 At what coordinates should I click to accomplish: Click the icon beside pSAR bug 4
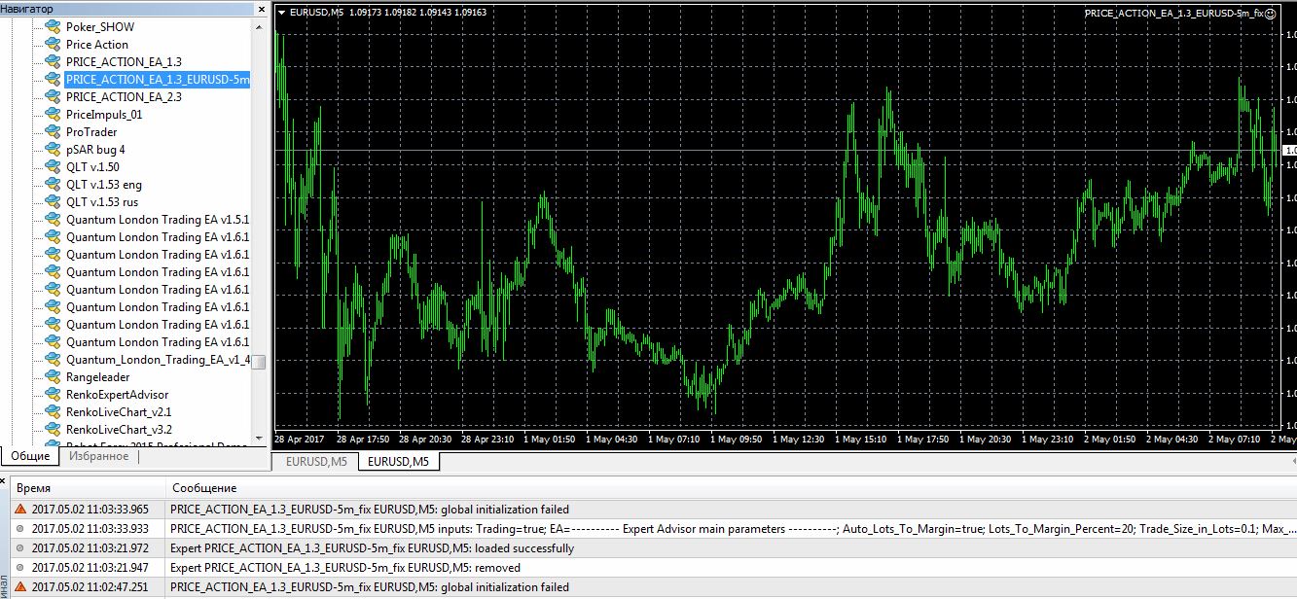tap(53, 150)
